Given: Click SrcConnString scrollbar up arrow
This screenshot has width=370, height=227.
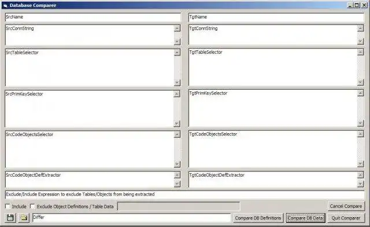Looking at the screenshot, I should pos(177,28).
